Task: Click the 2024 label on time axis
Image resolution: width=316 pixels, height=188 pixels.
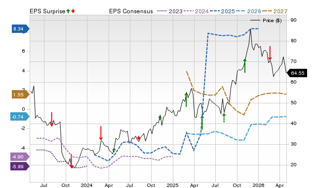Action: point(87,186)
